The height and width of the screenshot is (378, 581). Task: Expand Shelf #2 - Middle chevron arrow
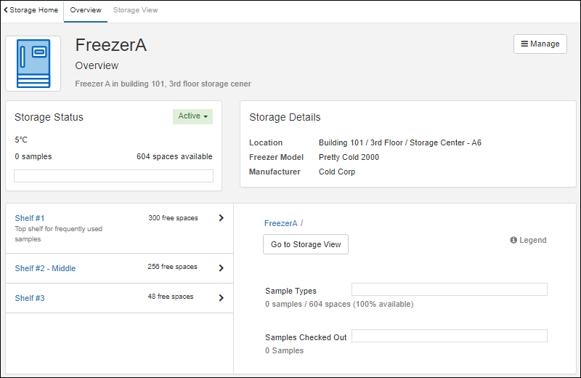(221, 268)
